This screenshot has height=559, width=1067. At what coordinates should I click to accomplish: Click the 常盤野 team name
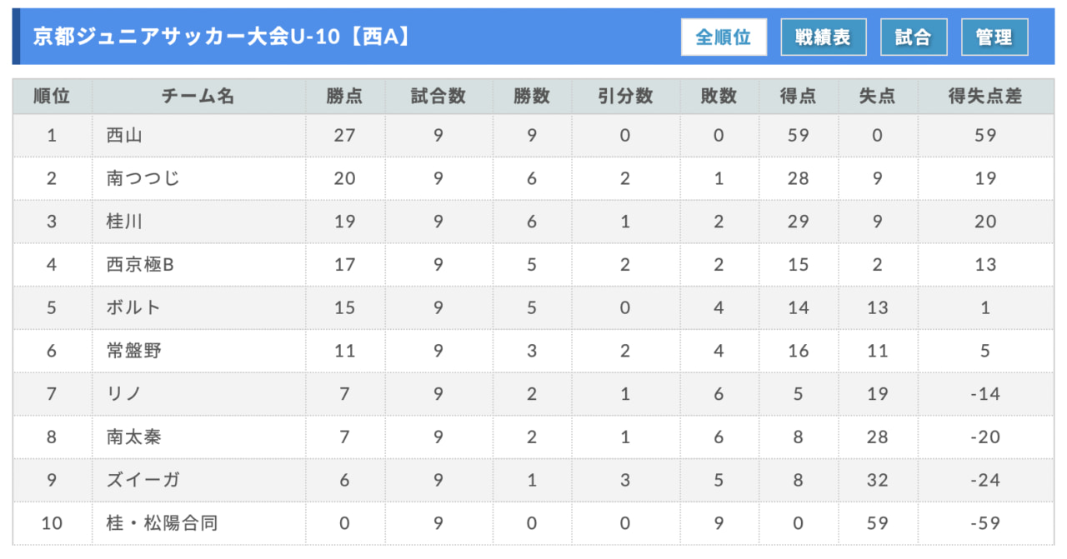(x=134, y=351)
